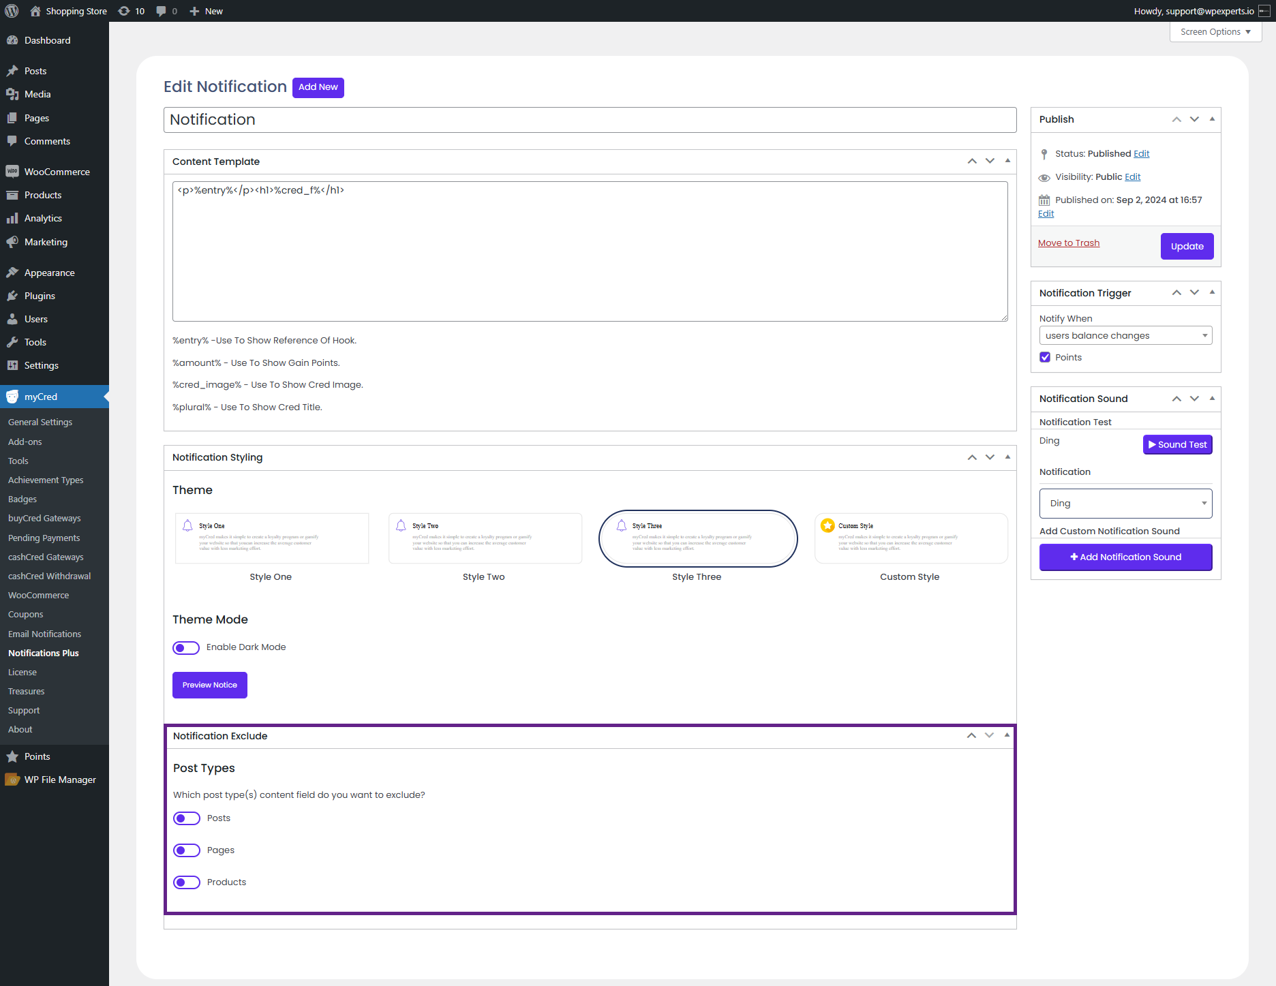The width and height of the screenshot is (1276, 986).
Task: Open the Ding notification sound dropdown
Action: click(1125, 504)
